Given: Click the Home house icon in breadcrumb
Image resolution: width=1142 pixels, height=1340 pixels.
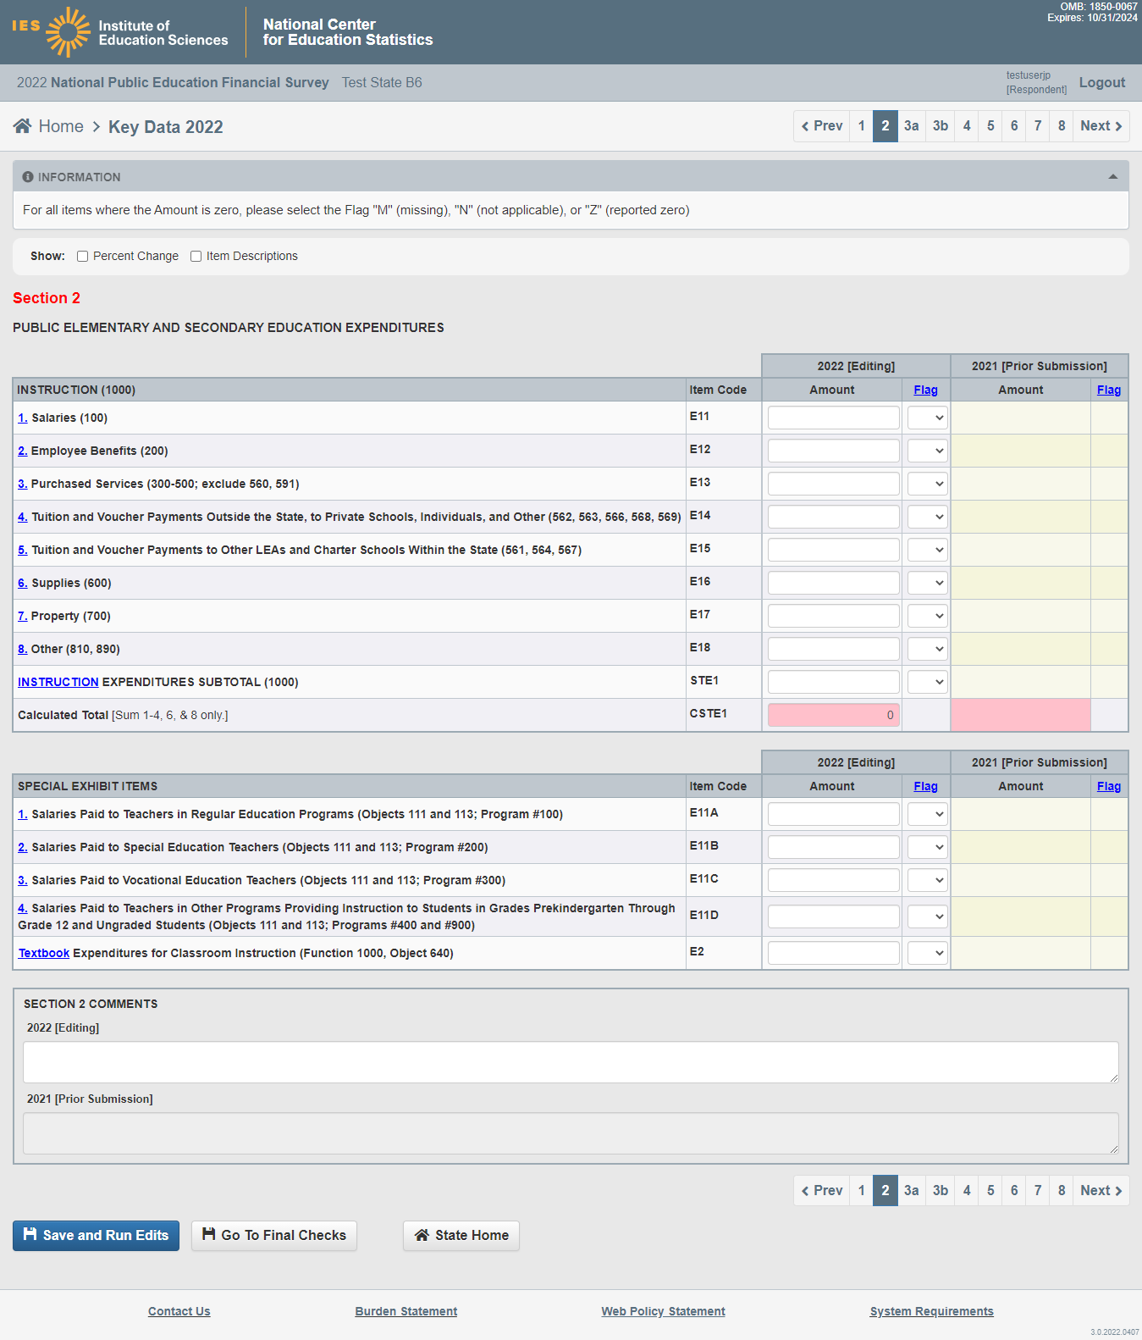Looking at the screenshot, I should (x=23, y=126).
